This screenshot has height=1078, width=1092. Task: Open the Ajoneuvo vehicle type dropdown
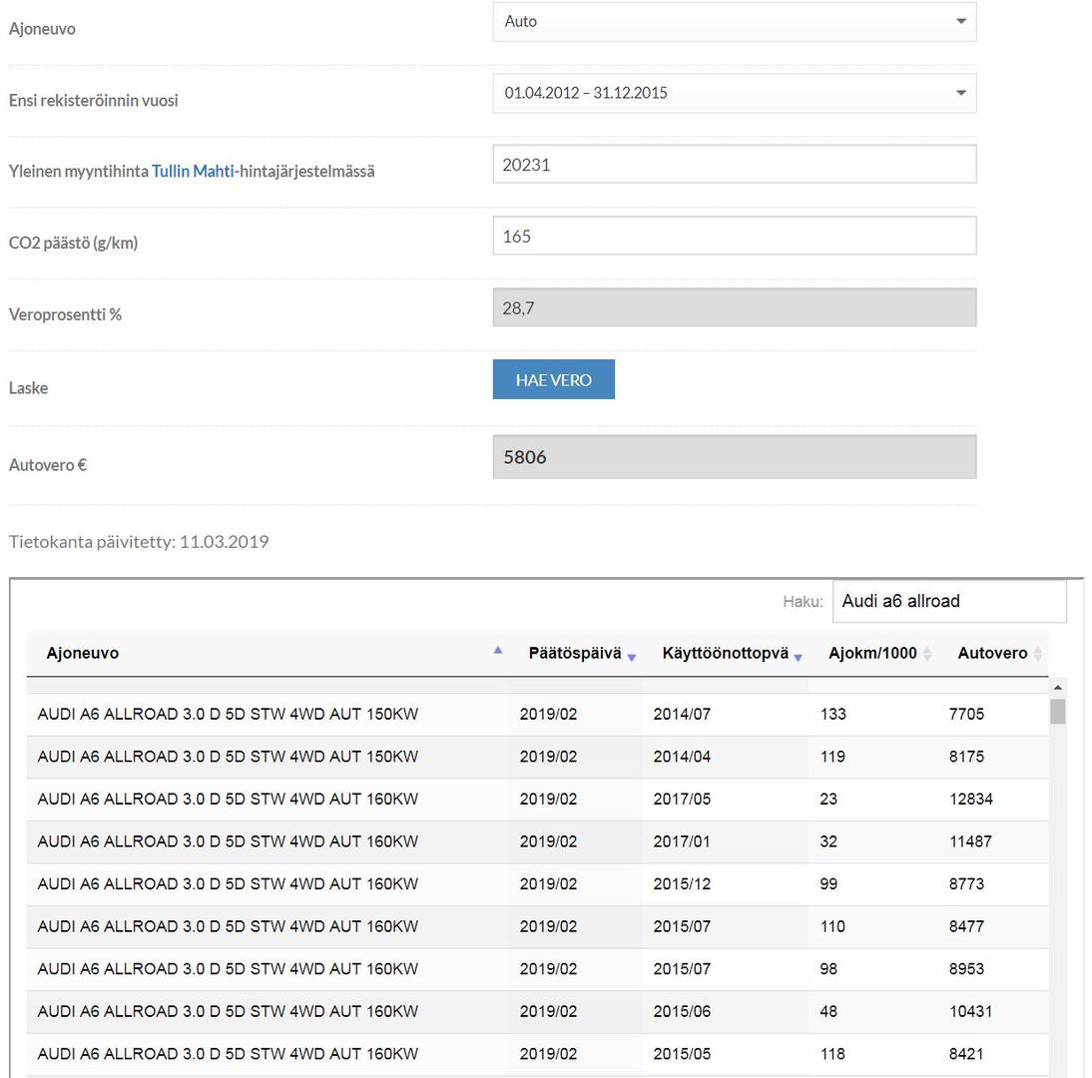734,21
